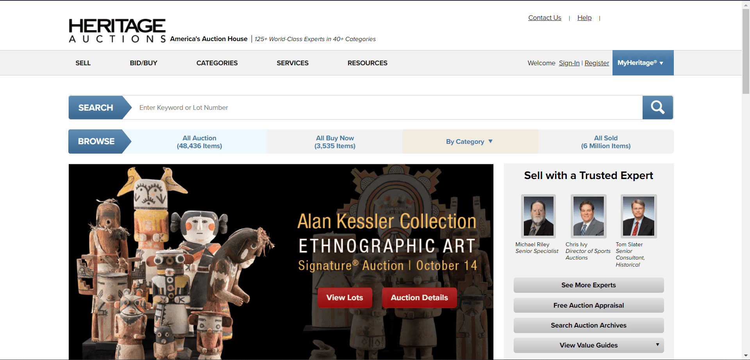This screenshot has height=360, width=750.
Task: Select BID/BUY from the navigation bar
Action: tap(143, 63)
